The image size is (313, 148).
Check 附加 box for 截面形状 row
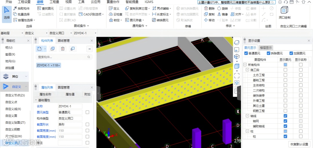(88, 125)
